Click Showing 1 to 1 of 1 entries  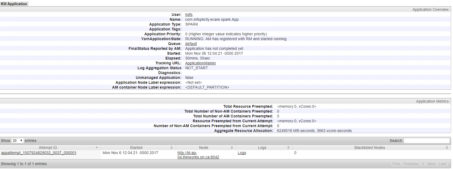click(24, 164)
